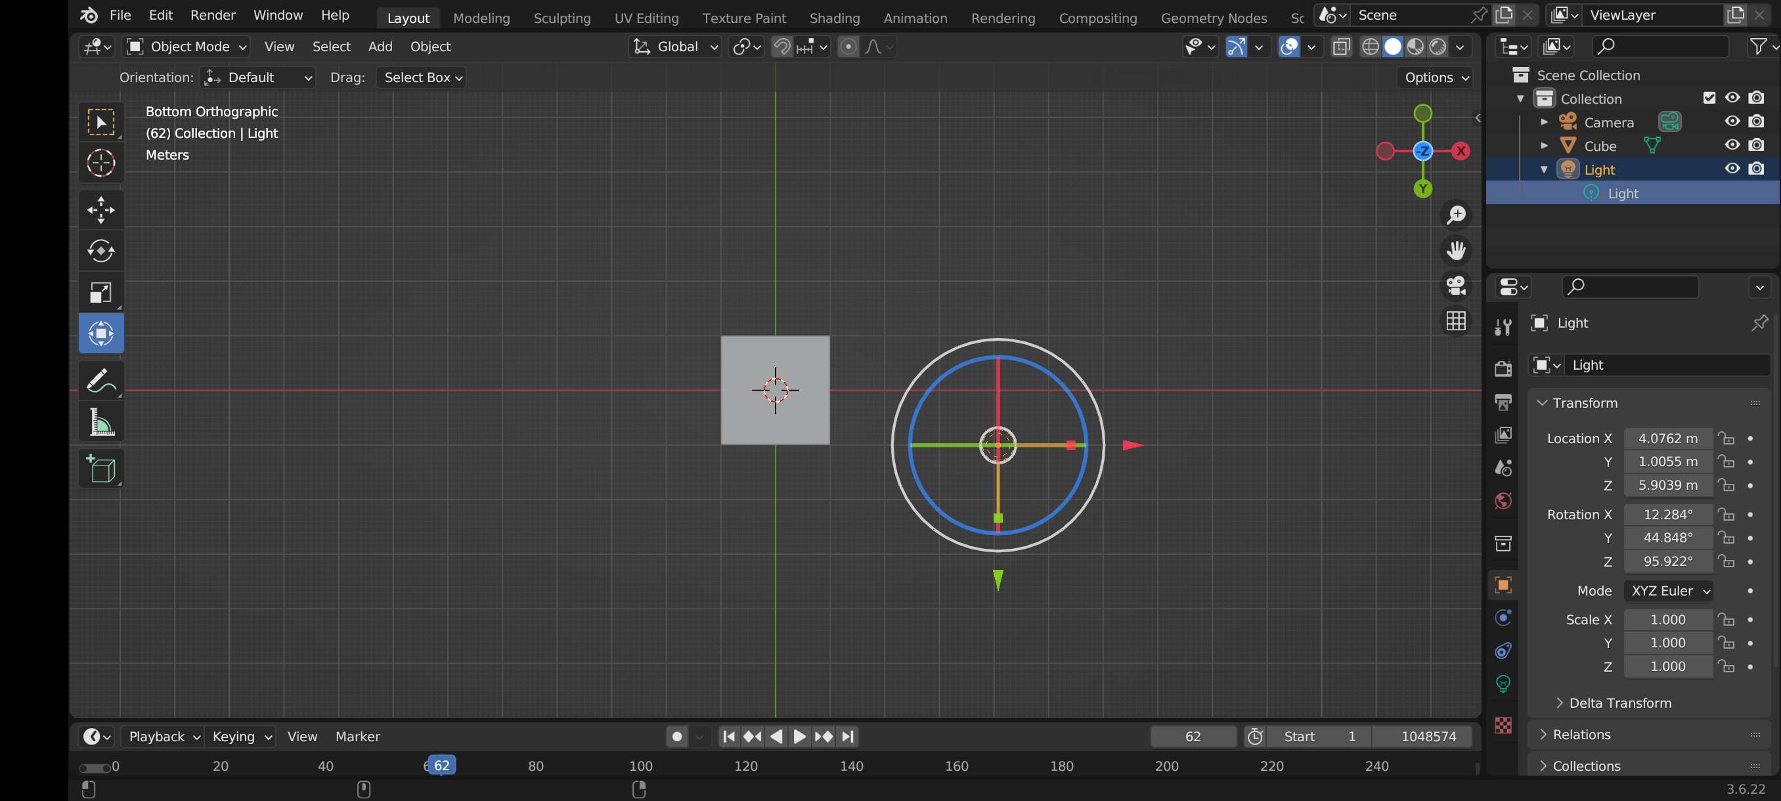Image resolution: width=1781 pixels, height=801 pixels.
Task: Open the Object Data light properties tab
Action: pos(1503,683)
